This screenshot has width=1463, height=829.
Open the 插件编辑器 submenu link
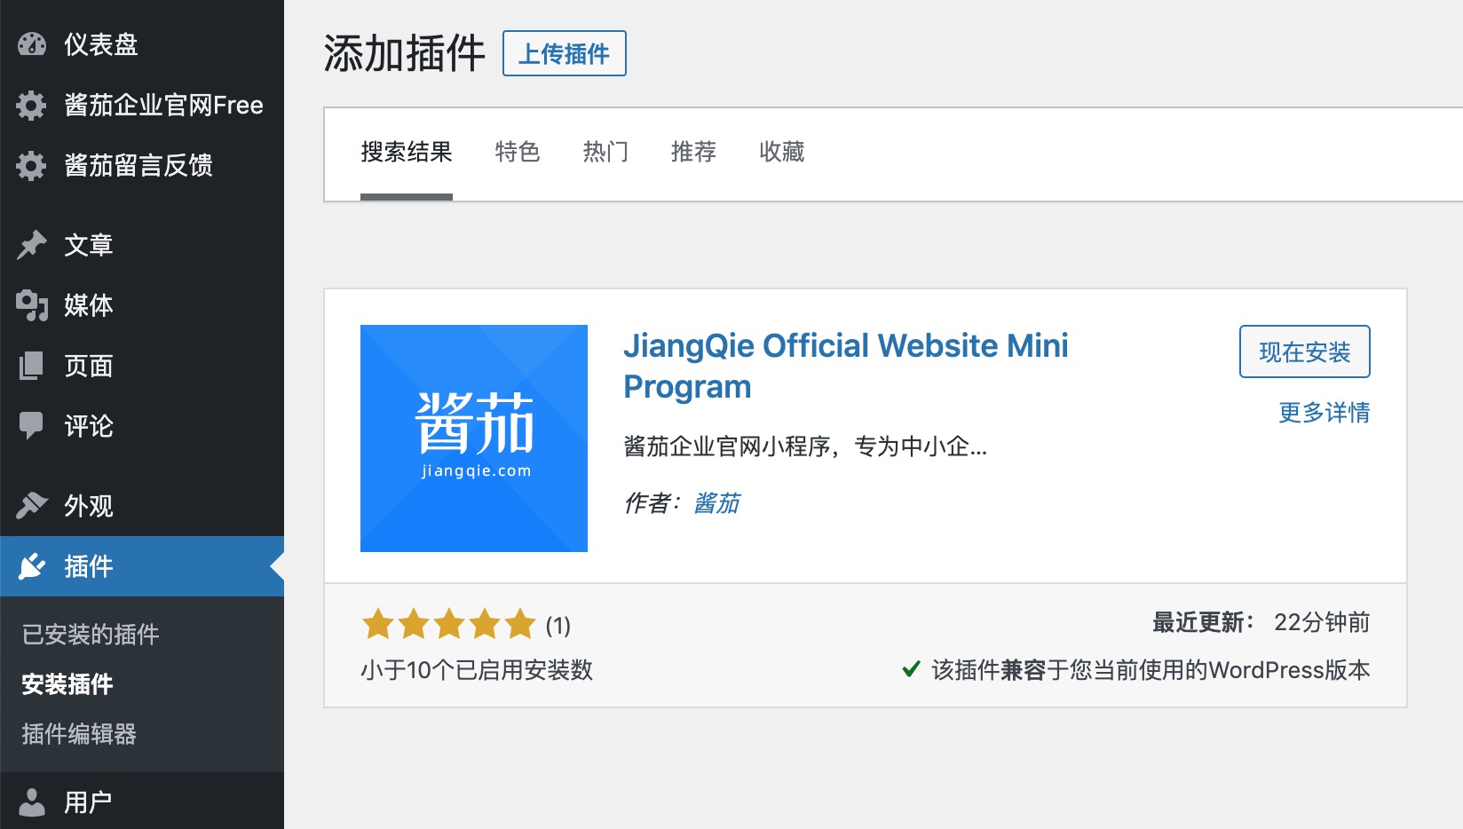[x=79, y=734]
